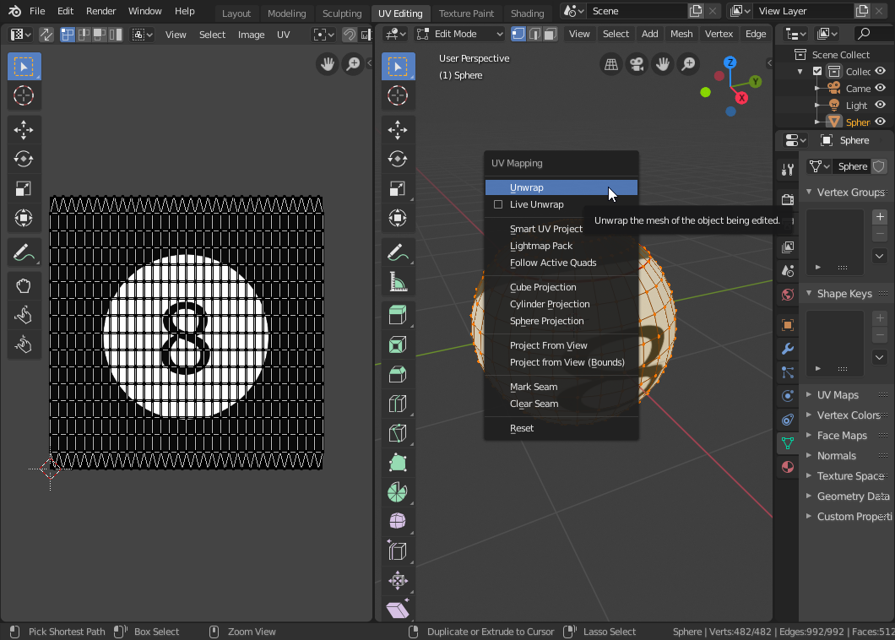Image resolution: width=895 pixels, height=640 pixels.
Task: Click the Scene name input field
Action: [x=637, y=11]
